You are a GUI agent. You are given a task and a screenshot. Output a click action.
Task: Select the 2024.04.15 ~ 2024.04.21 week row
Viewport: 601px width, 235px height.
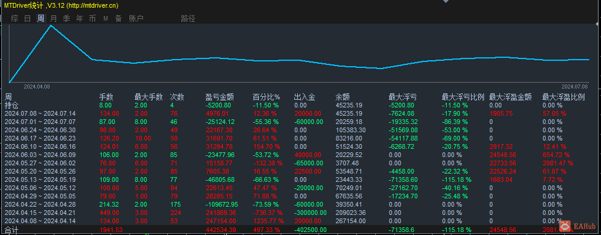click(301, 213)
